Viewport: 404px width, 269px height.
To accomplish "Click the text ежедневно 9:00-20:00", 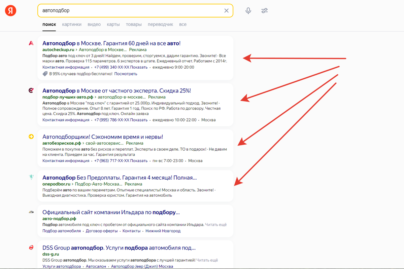I will 173,67.
